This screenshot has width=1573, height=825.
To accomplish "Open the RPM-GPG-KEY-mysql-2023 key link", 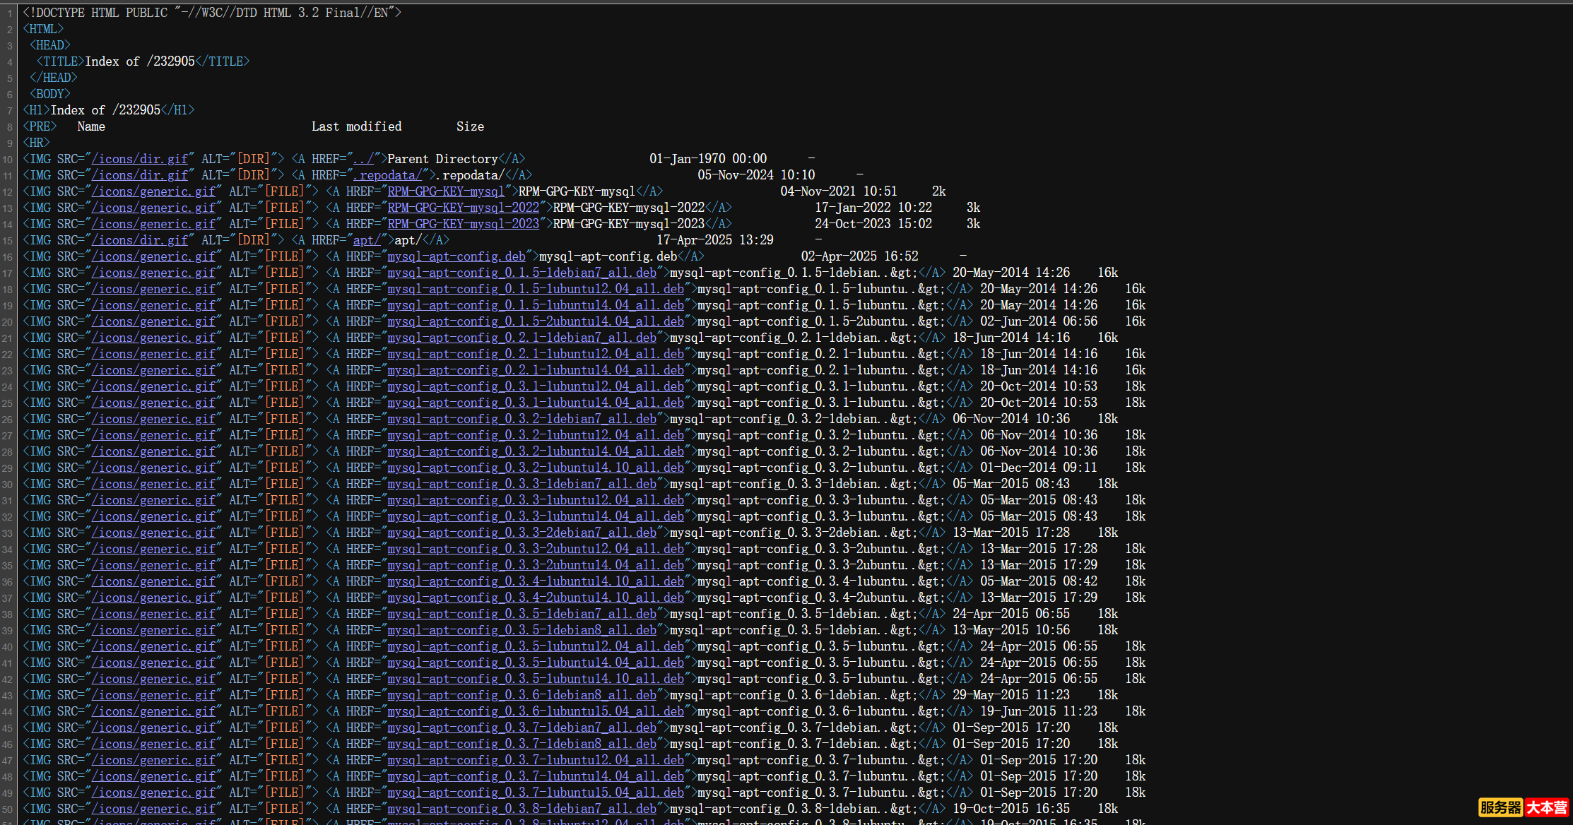I will pyautogui.click(x=463, y=223).
